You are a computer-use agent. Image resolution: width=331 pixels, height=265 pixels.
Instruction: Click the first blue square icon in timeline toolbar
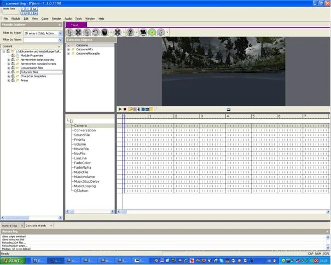[143, 110]
